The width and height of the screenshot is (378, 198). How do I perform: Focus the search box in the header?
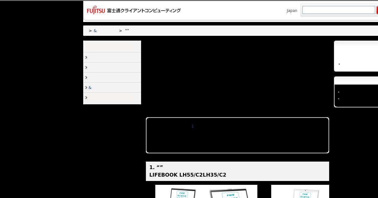tap(339, 10)
